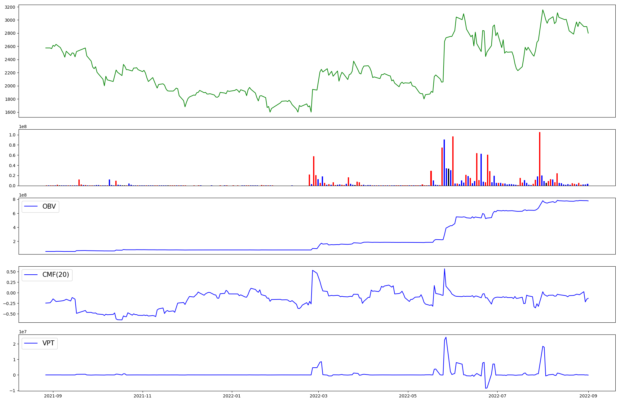
Task: Click the 8 tick on OBV axis
Action: (x=14, y=199)
